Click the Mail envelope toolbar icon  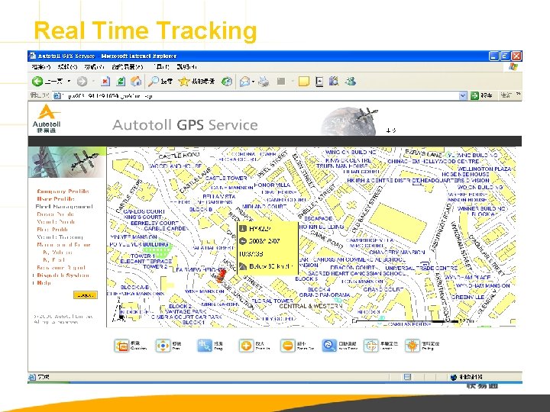pyautogui.click(x=244, y=82)
